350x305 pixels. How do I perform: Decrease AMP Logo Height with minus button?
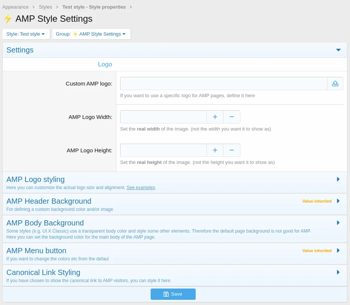click(x=232, y=150)
